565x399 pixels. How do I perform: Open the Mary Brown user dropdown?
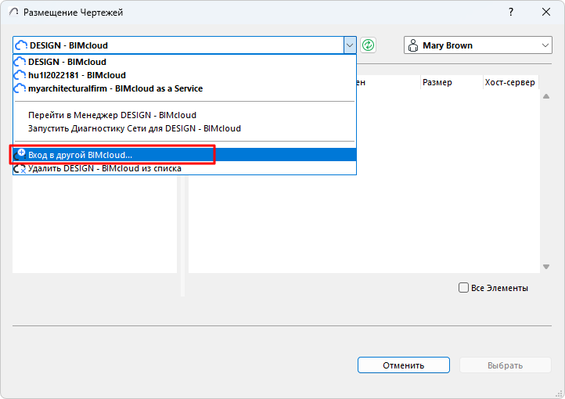click(545, 45)
